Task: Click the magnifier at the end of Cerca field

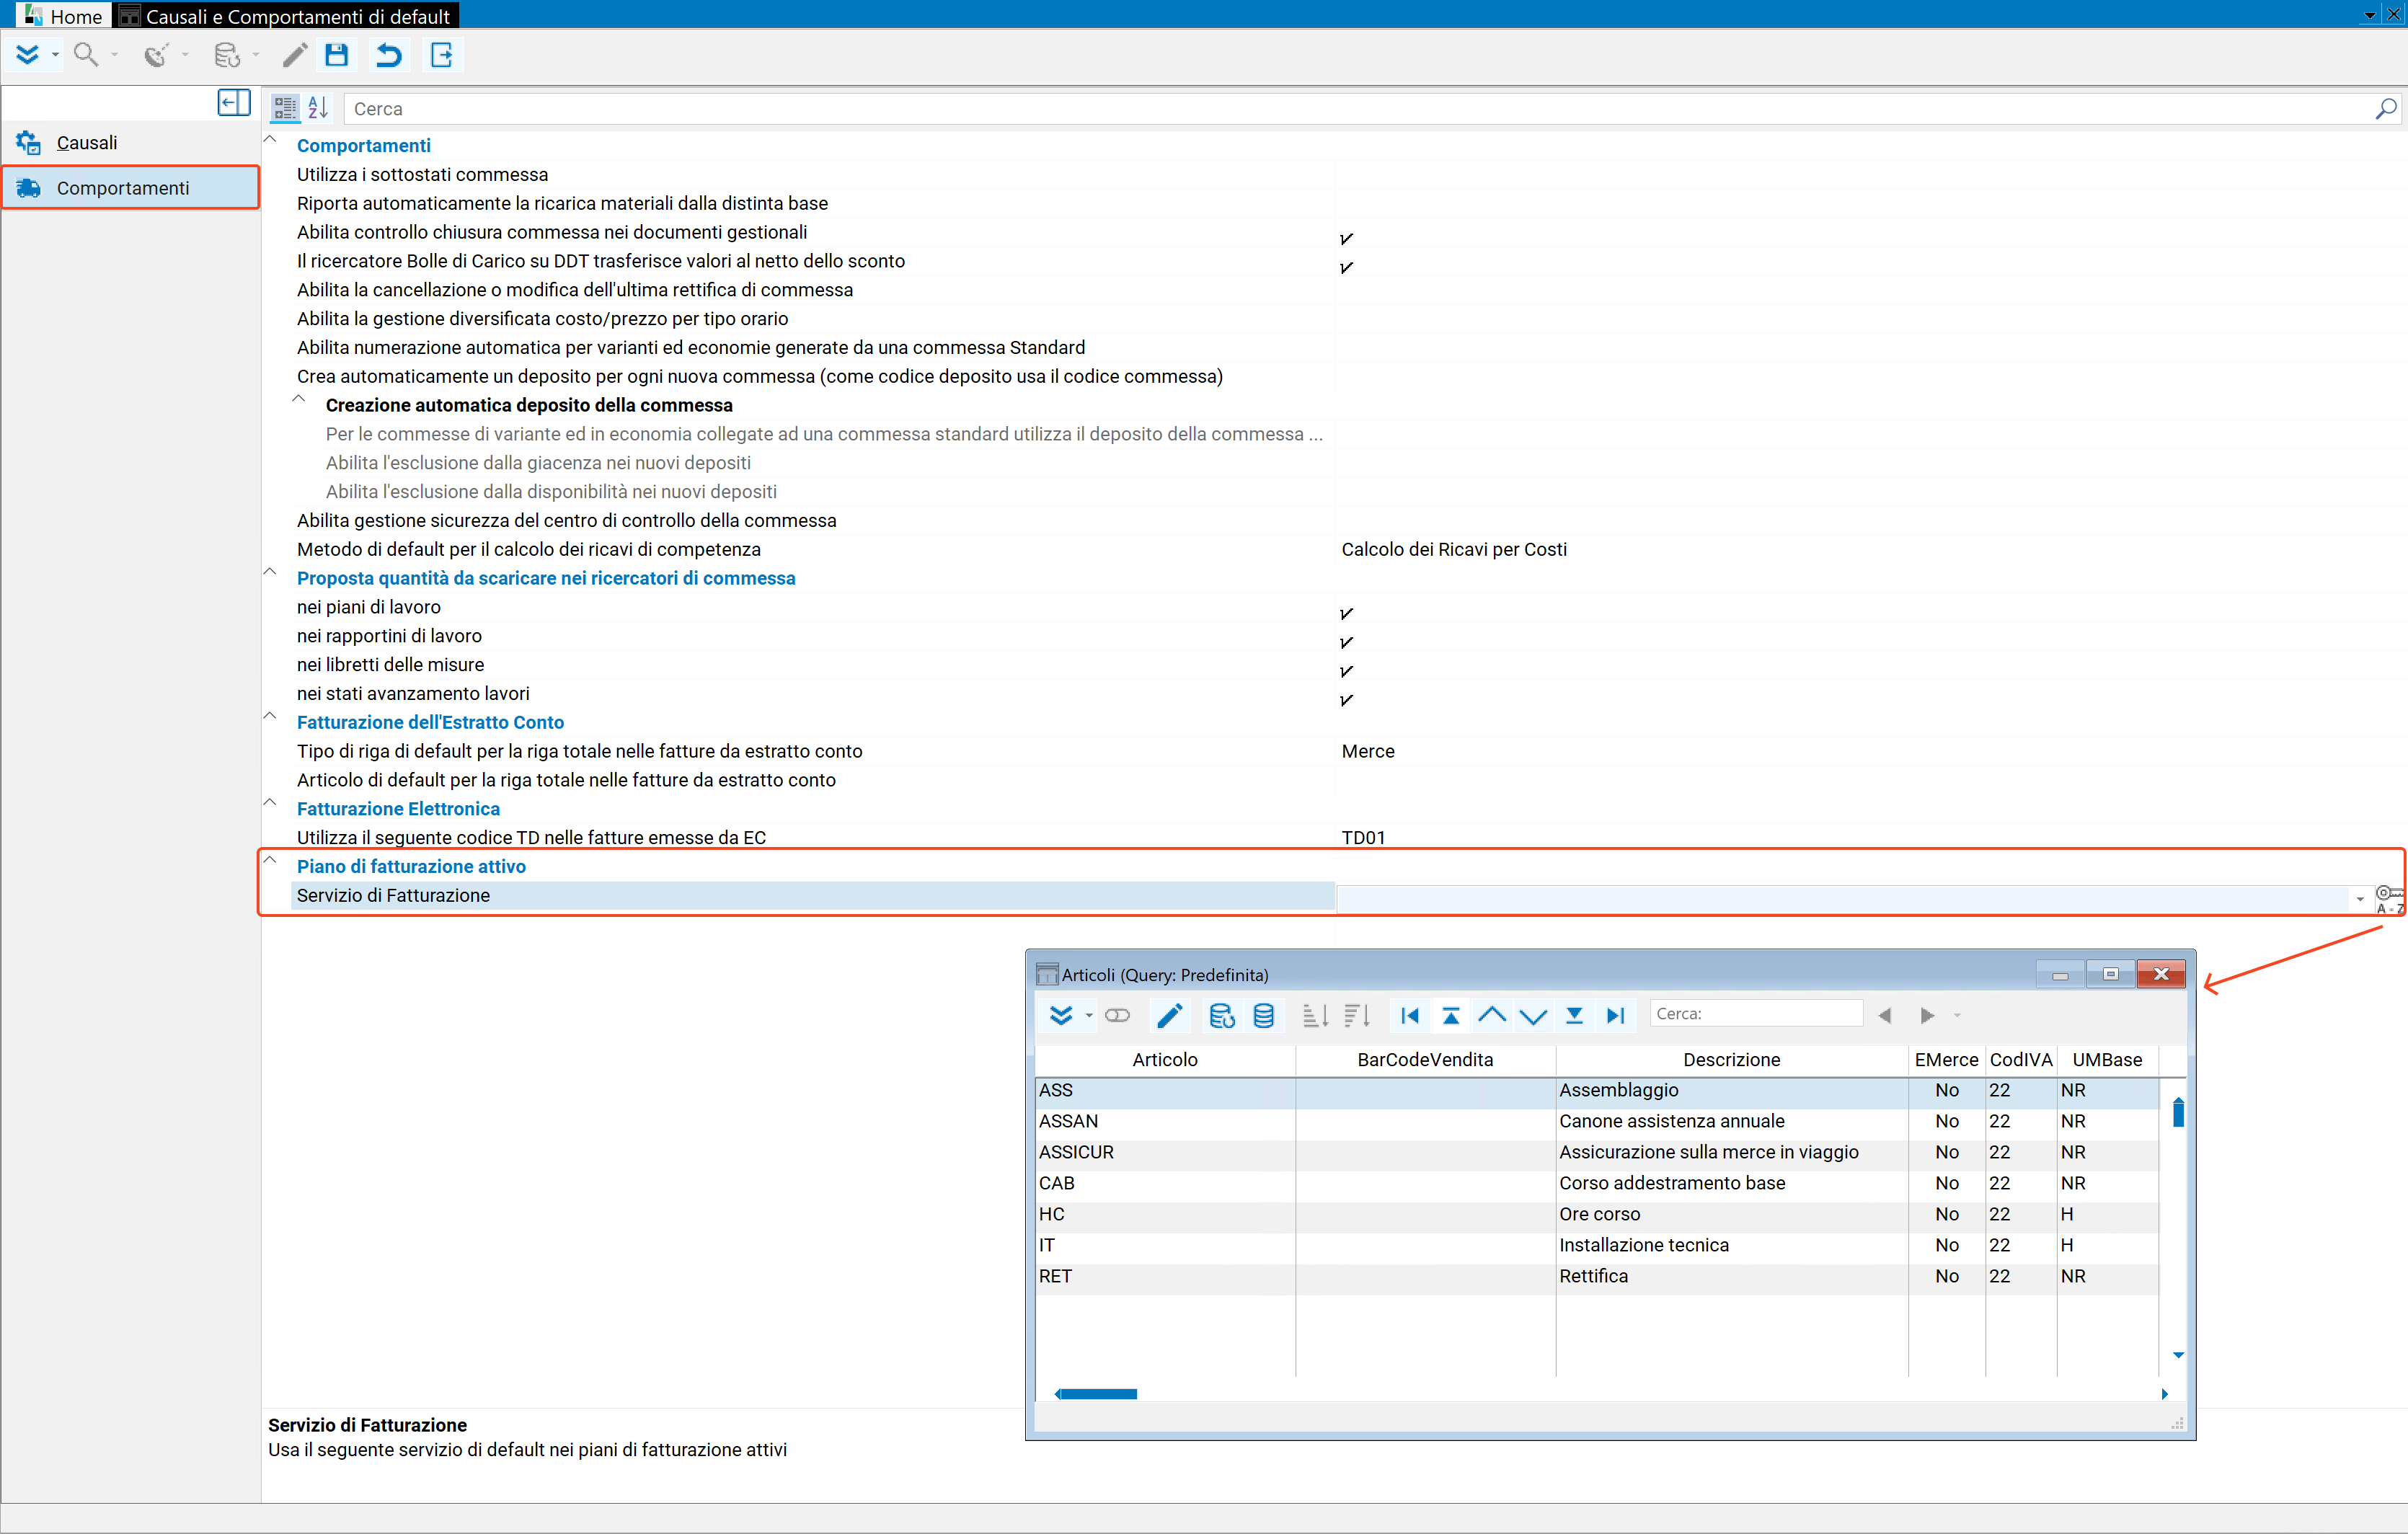Action: tap(2385, 109)
